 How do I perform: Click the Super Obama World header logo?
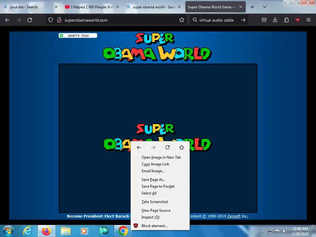pos(157,47)
